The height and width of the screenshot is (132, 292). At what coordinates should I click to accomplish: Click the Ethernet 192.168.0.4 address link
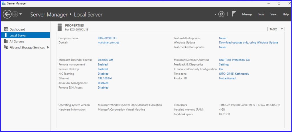[105, 78]
